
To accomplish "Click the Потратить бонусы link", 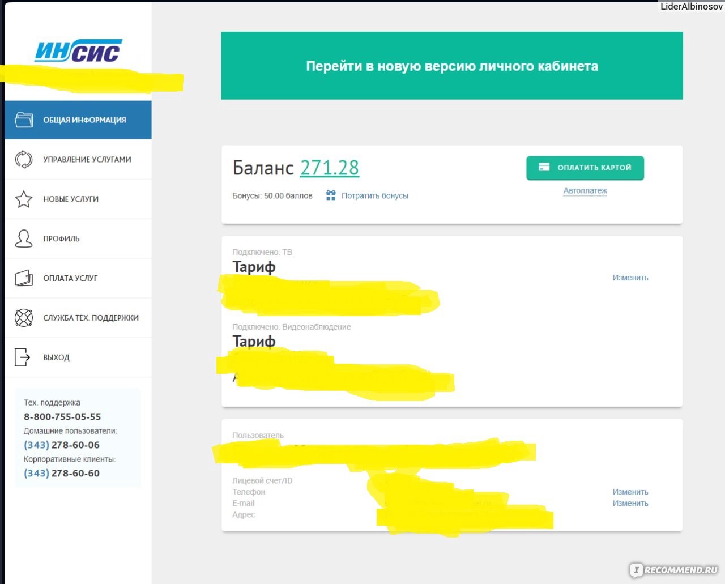I will click(x=374, y=195).
